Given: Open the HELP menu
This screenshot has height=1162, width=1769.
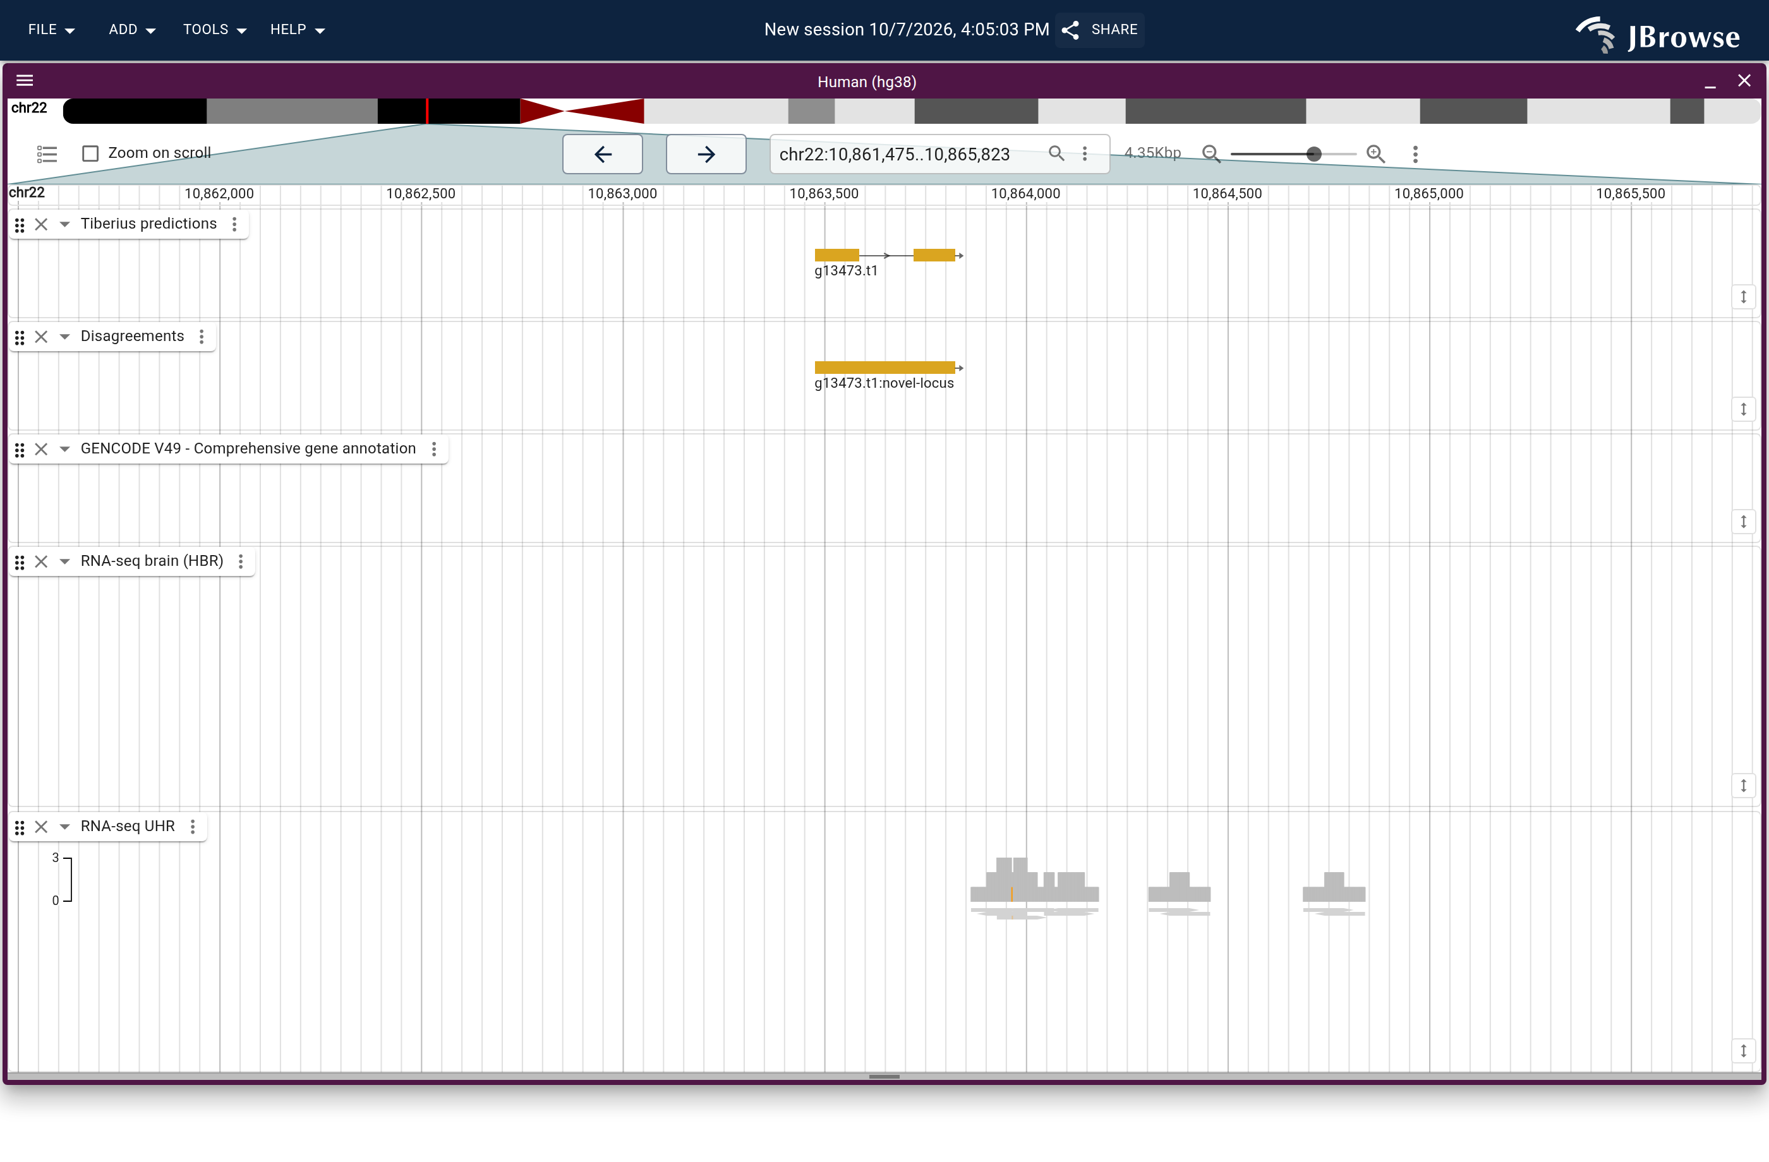Looking at the screenshot, I should pos(298,30).
